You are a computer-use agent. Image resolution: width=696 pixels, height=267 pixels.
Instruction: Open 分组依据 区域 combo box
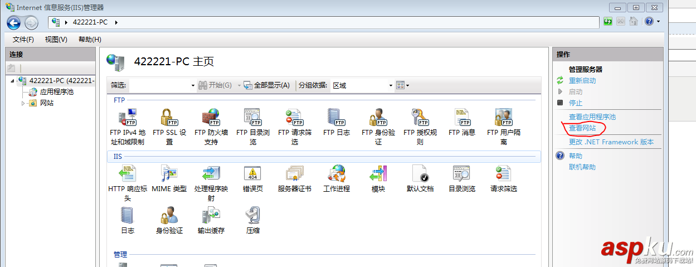coord(362,85)
